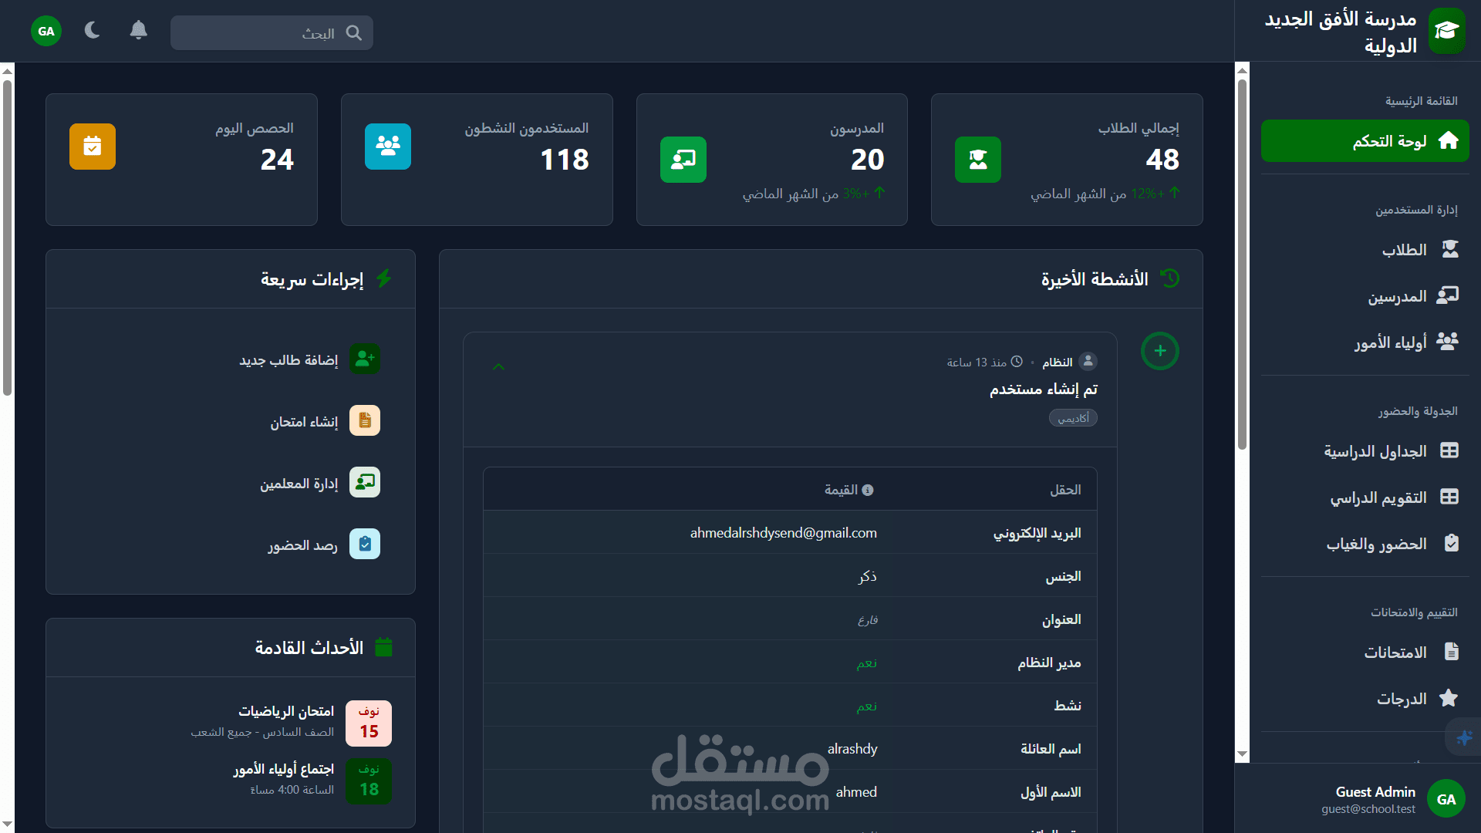Click Add New Student (إضافة طالب جديد)
Viewport: 1481px width, 833px height.
288,360
